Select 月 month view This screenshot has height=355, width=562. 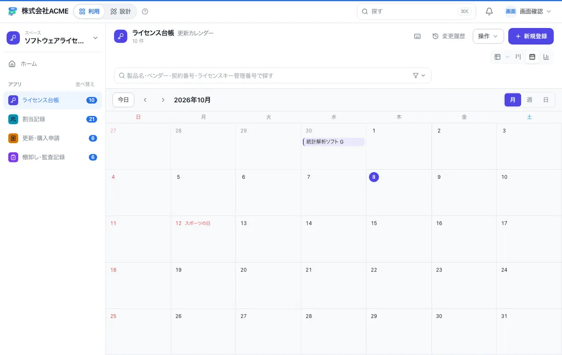coord(513,100)
